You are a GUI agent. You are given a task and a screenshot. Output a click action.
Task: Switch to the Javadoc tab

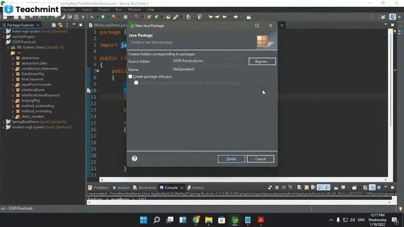(121, 188)
